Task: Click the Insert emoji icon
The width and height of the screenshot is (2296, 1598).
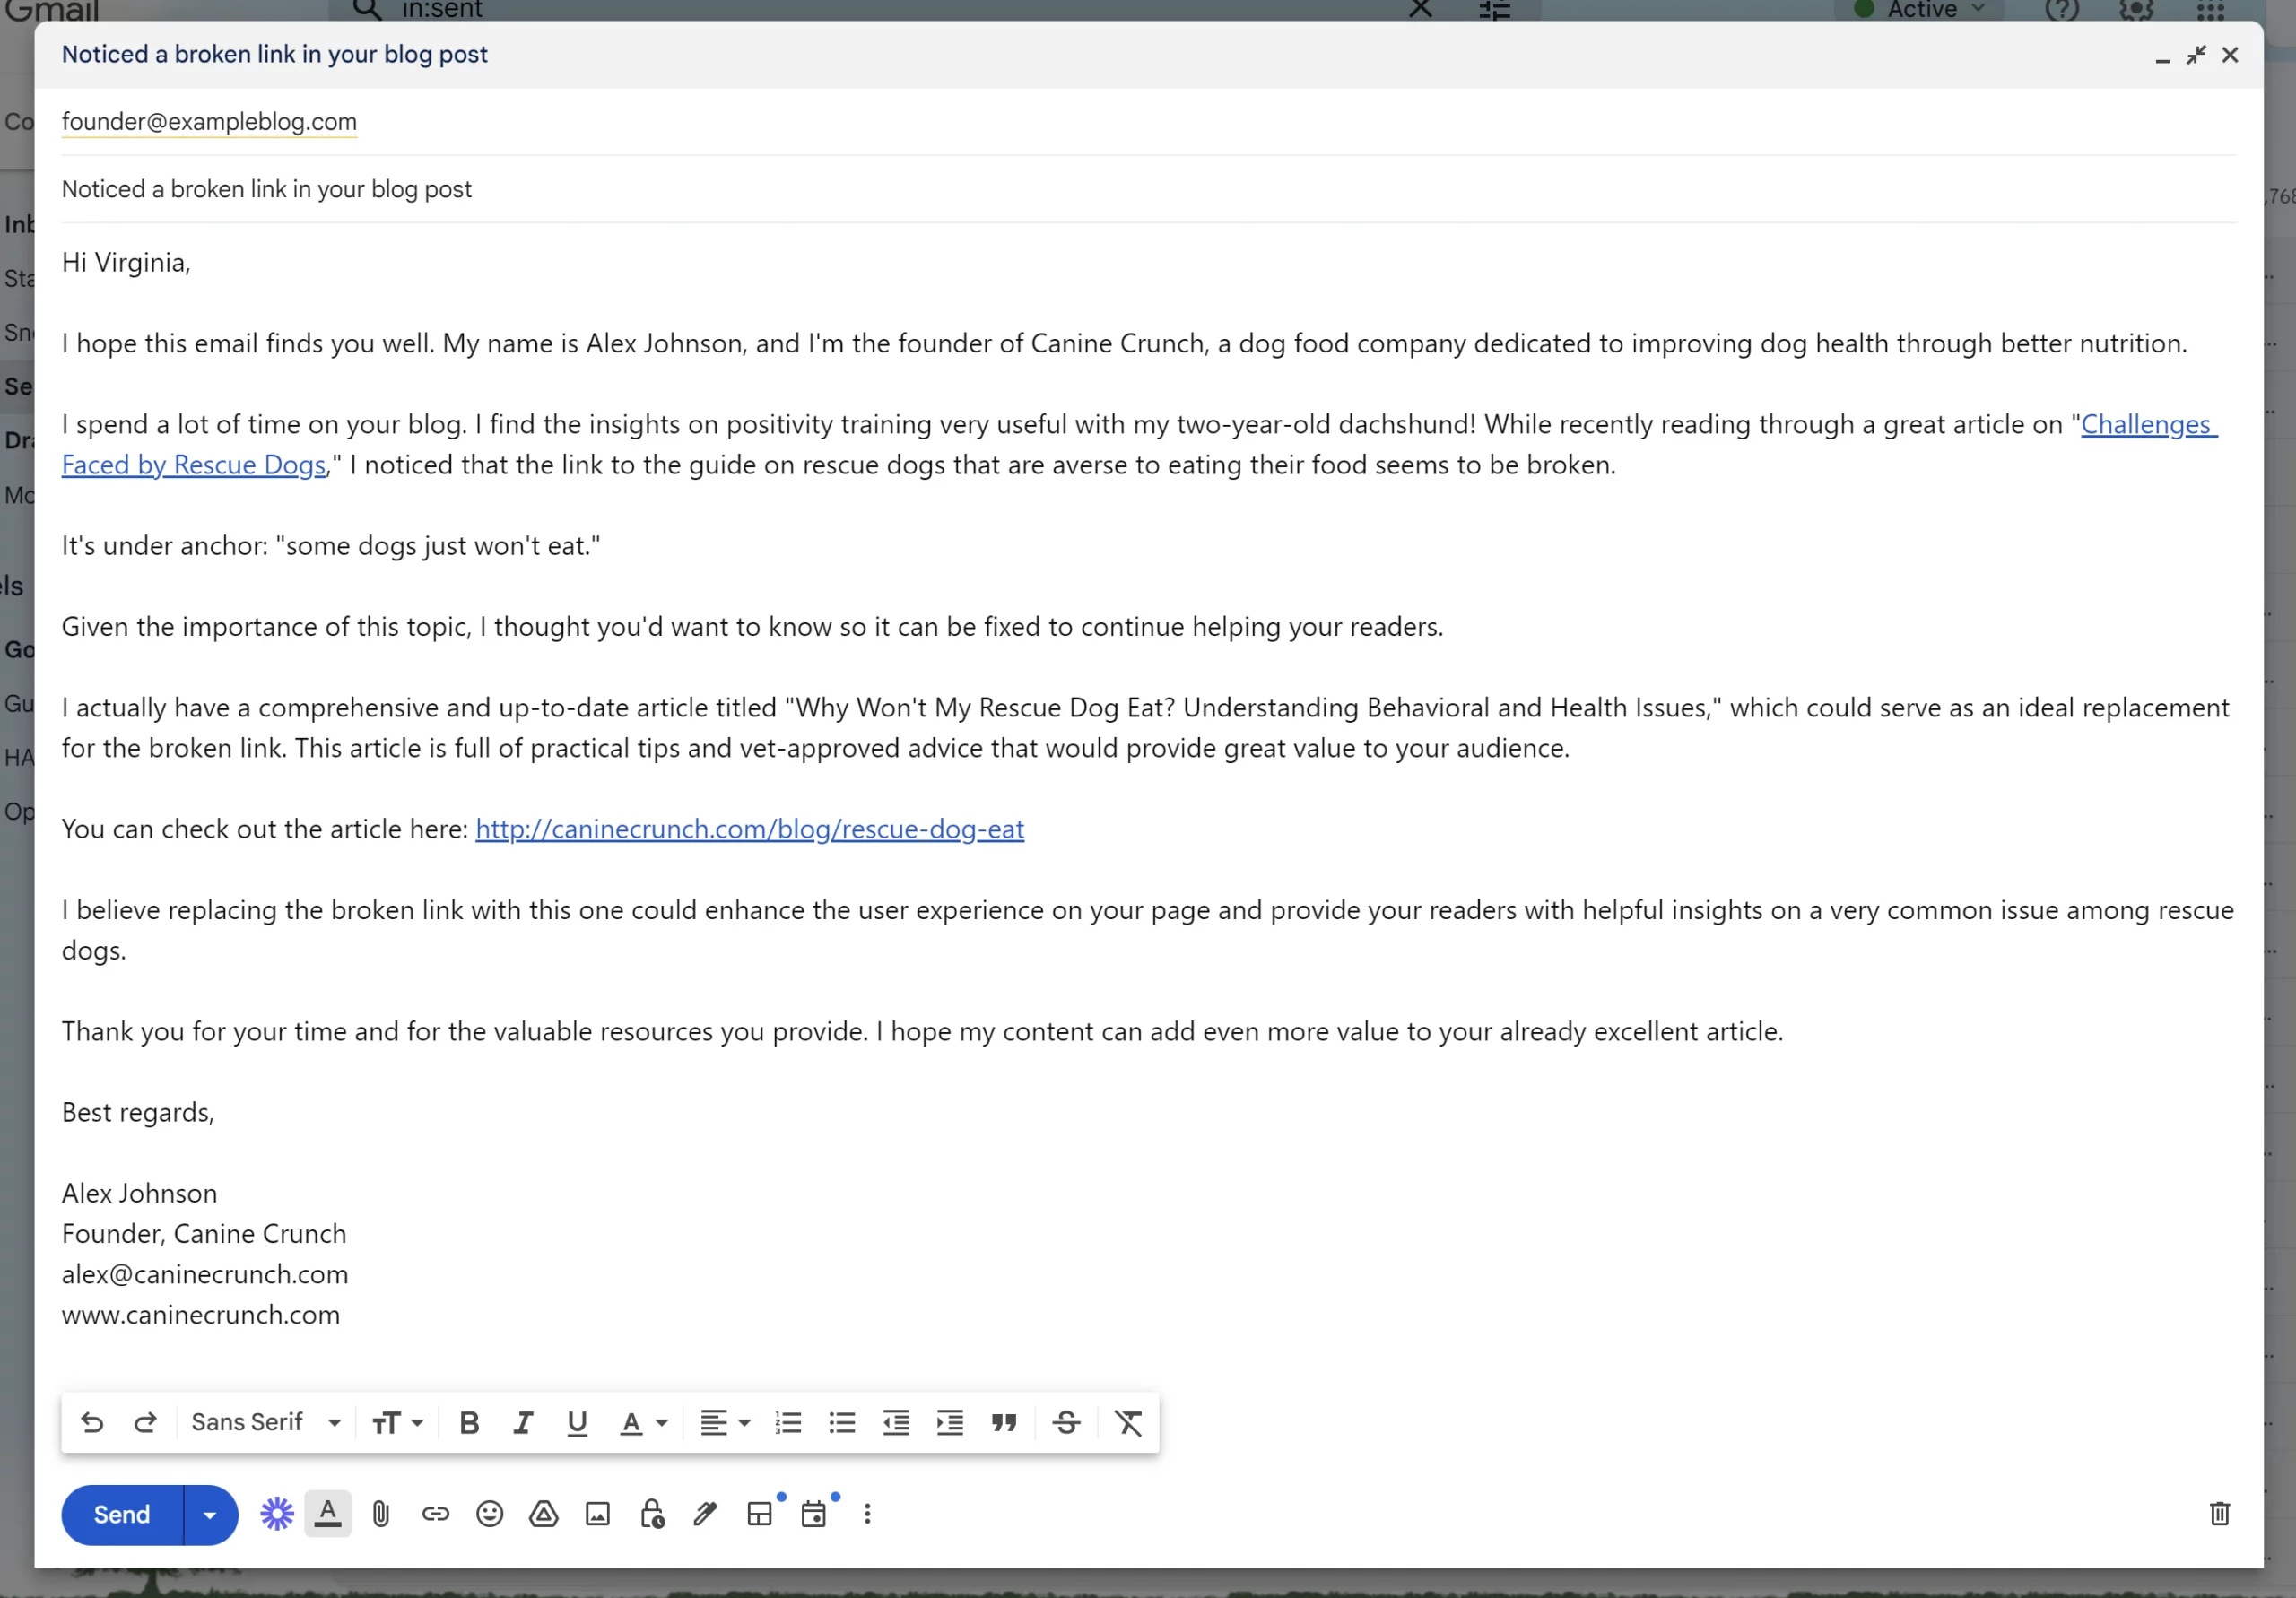Action: [x=491, y=1513]
